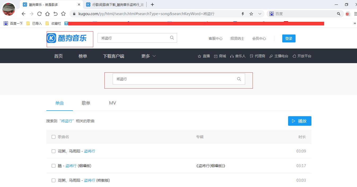Expand the bookmarks overflow chevron
Viewport: 357px width, 187px height.
click(355, 23)
